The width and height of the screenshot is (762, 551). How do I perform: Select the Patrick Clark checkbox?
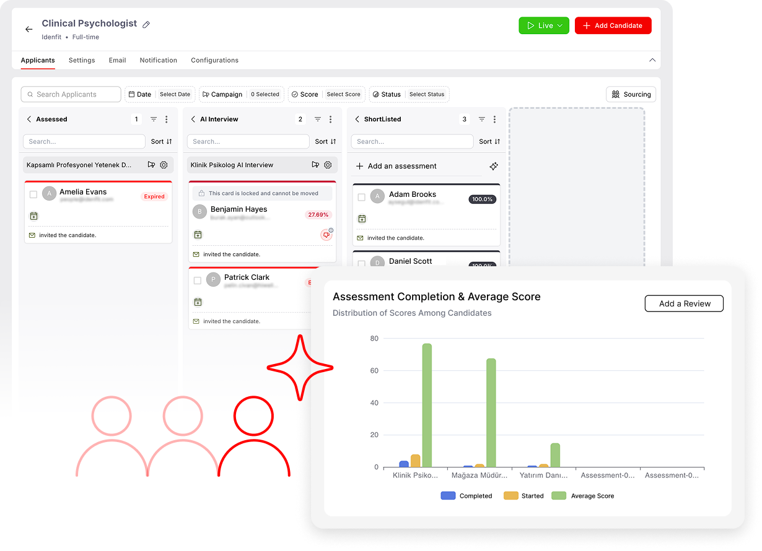click(198, 280)
